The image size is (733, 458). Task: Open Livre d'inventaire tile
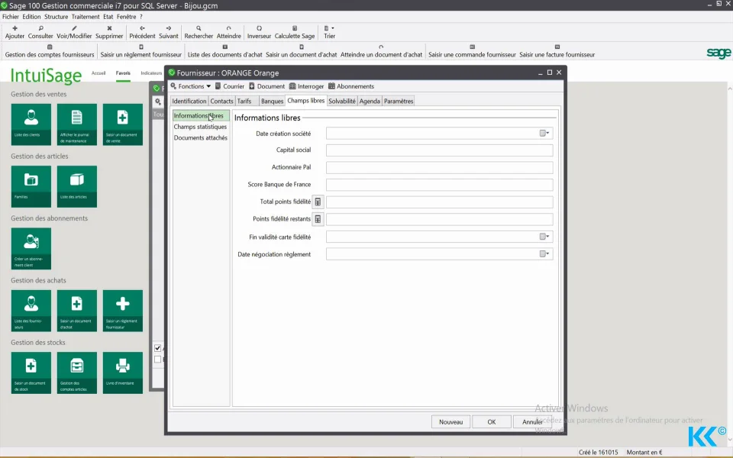(x=123, y=373)
